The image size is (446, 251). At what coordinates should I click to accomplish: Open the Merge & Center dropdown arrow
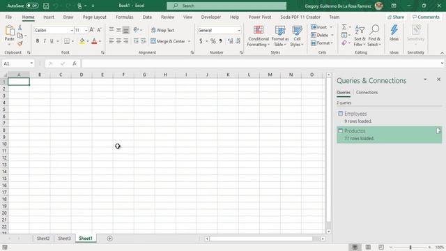click(x=189, y=41)
